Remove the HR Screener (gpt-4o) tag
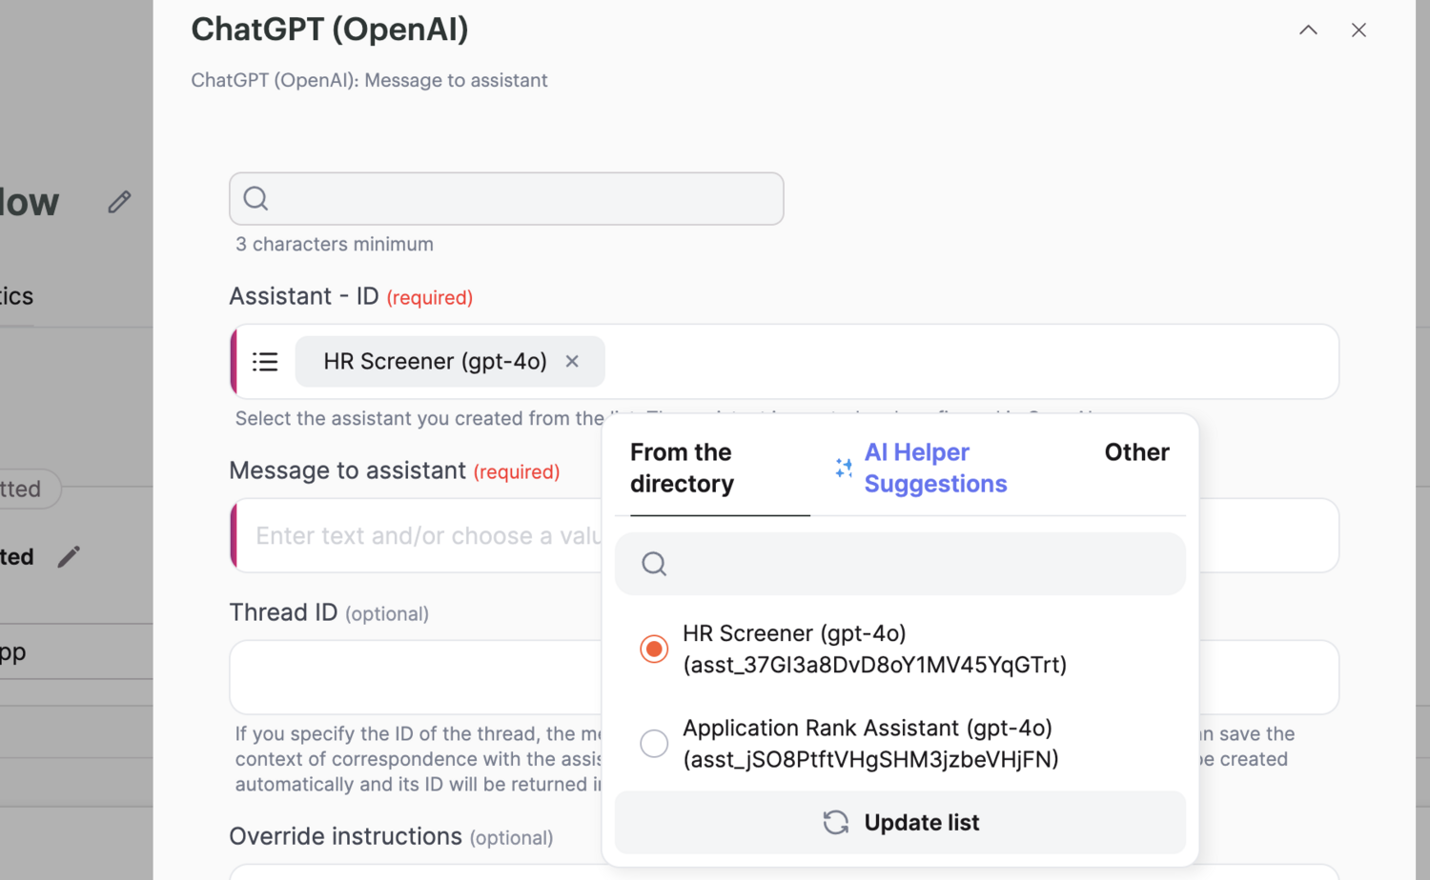Screen dimensions: 1430x880 (572, 361)
